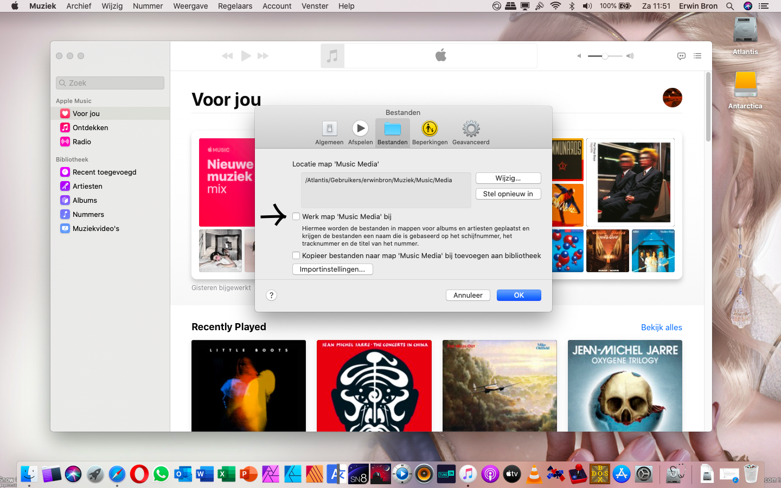The width and height of the screenshot is (781, 488).
Task: Launch Opera from the Dock
Action: click(139, 474)
